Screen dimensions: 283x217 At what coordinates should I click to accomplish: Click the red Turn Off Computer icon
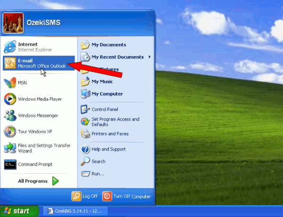[x=107, y=196]
